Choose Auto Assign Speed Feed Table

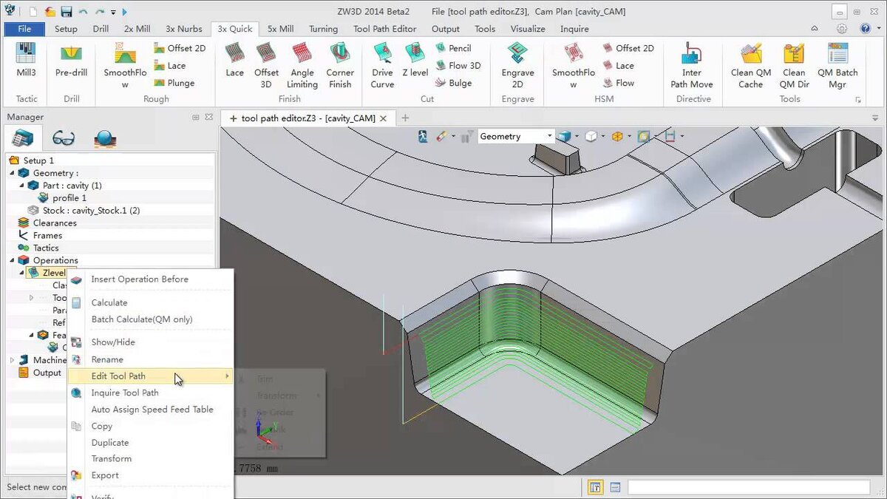(x=151, y=409)
